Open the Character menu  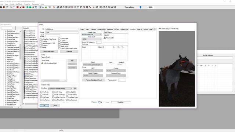tap(27, 4)
